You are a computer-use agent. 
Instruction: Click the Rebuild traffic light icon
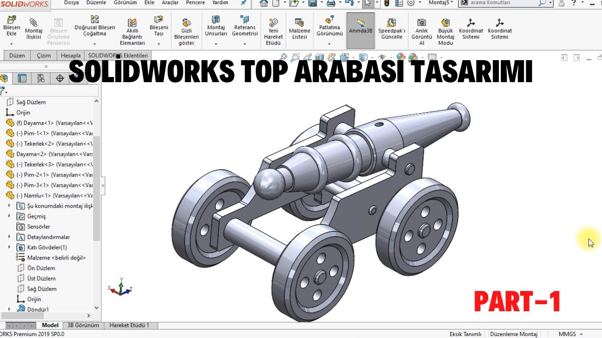pyautogui.click(x=387, y=3)
